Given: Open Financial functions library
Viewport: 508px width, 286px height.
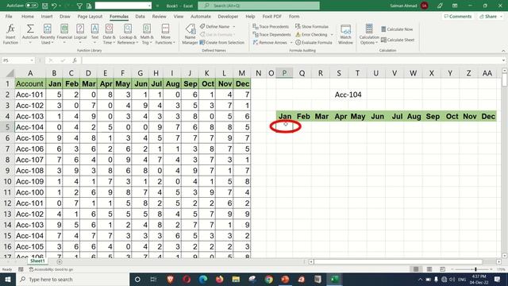Looking at the screenshot, I should click(64, 34).
